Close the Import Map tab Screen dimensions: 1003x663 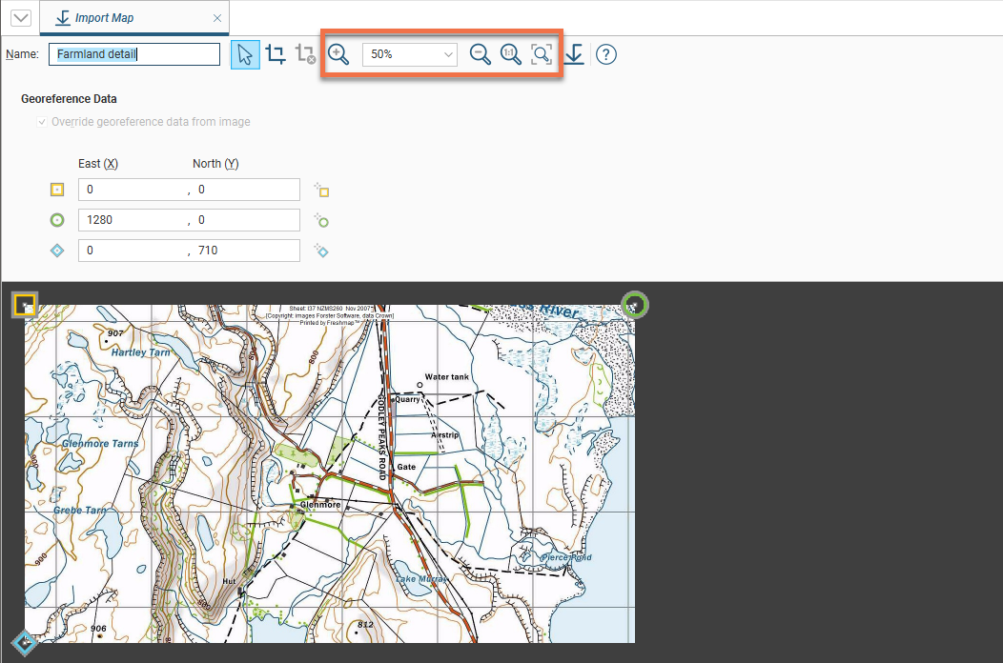coord(217,18)
